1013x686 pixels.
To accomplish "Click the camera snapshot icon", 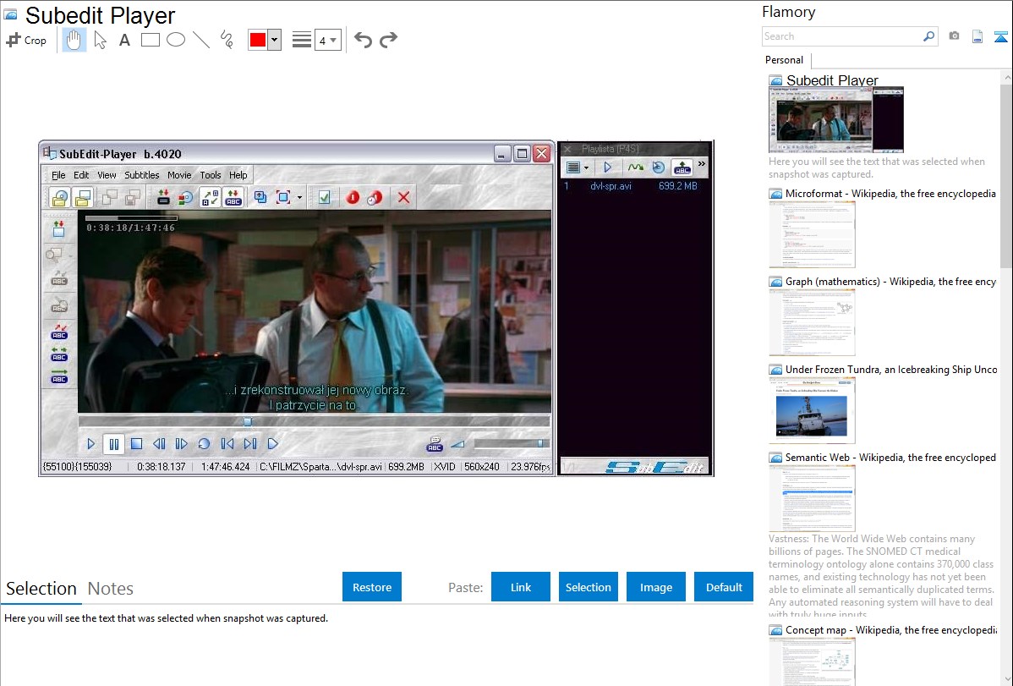I will 954,36.
